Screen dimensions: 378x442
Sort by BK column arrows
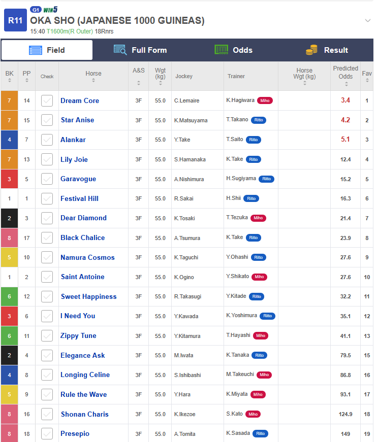pyautogui.click(x=10, y=80)
